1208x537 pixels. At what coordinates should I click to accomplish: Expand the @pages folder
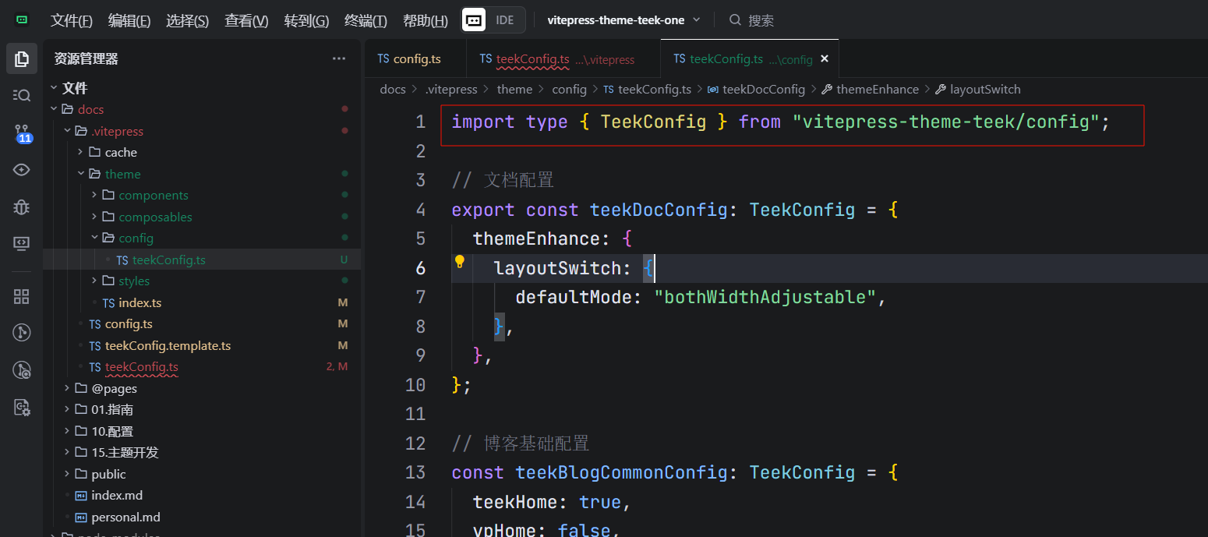coord(114,388)
